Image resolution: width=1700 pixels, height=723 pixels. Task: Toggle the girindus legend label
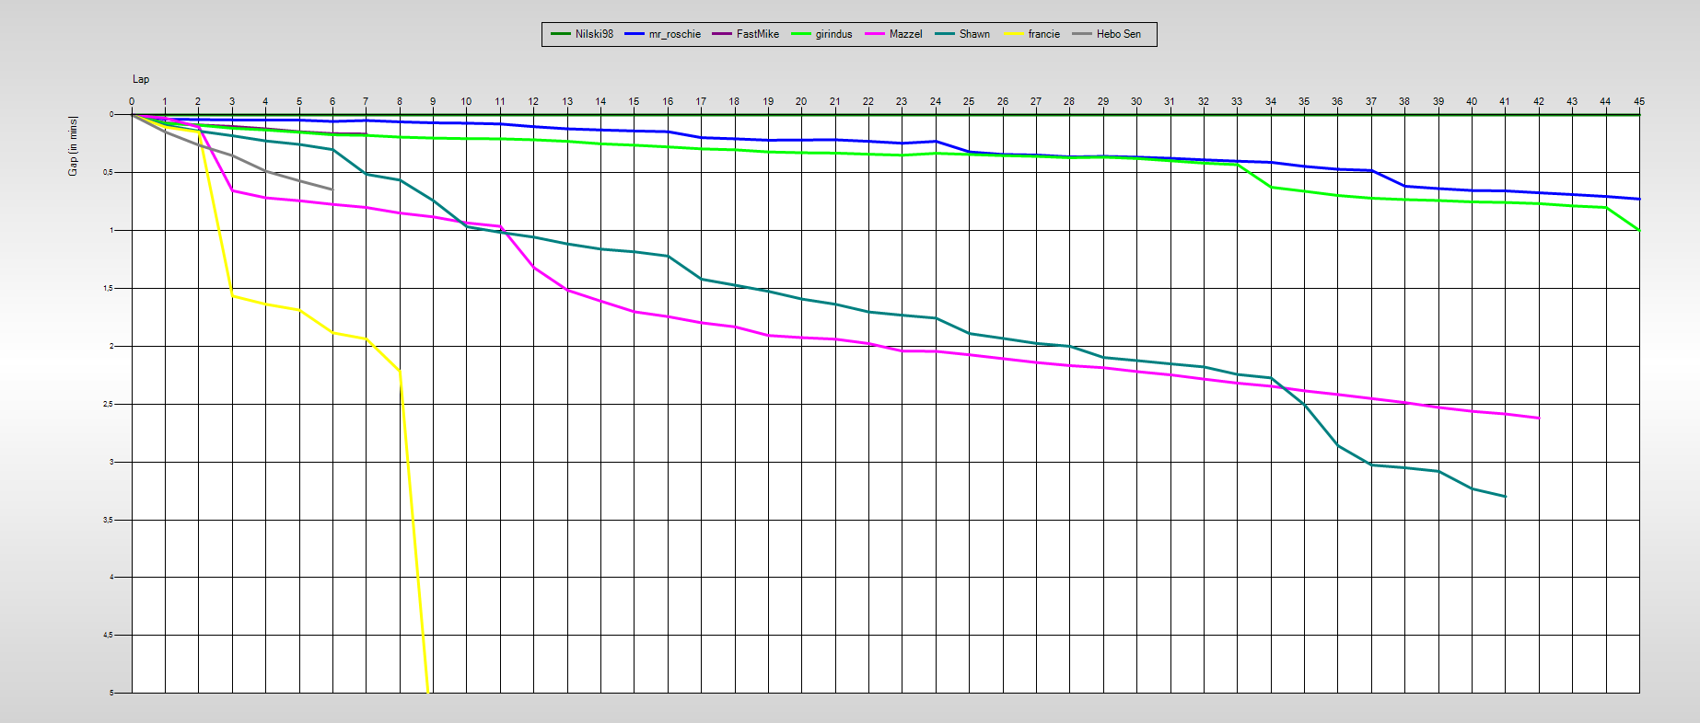[x=833, y=34]
